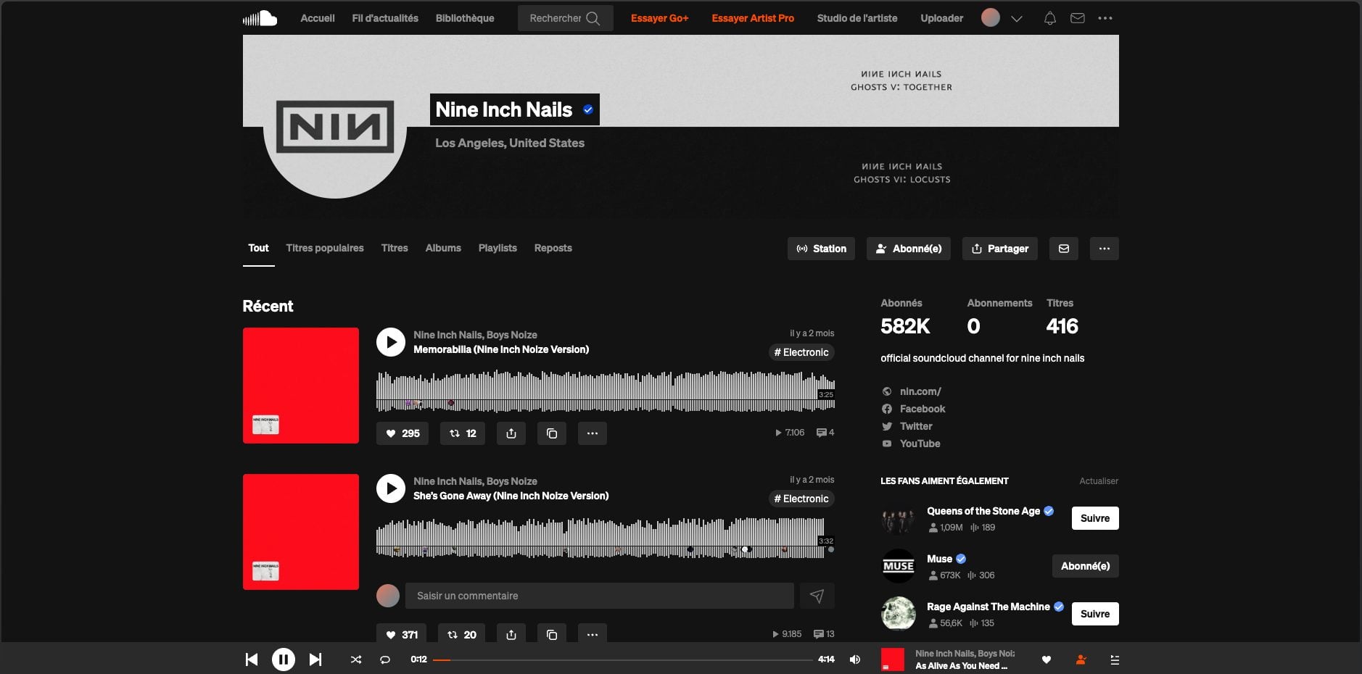Click the search magnifier icon
Image resolution: width=1362 pixels, height=674 pixels.
point(593,18)
